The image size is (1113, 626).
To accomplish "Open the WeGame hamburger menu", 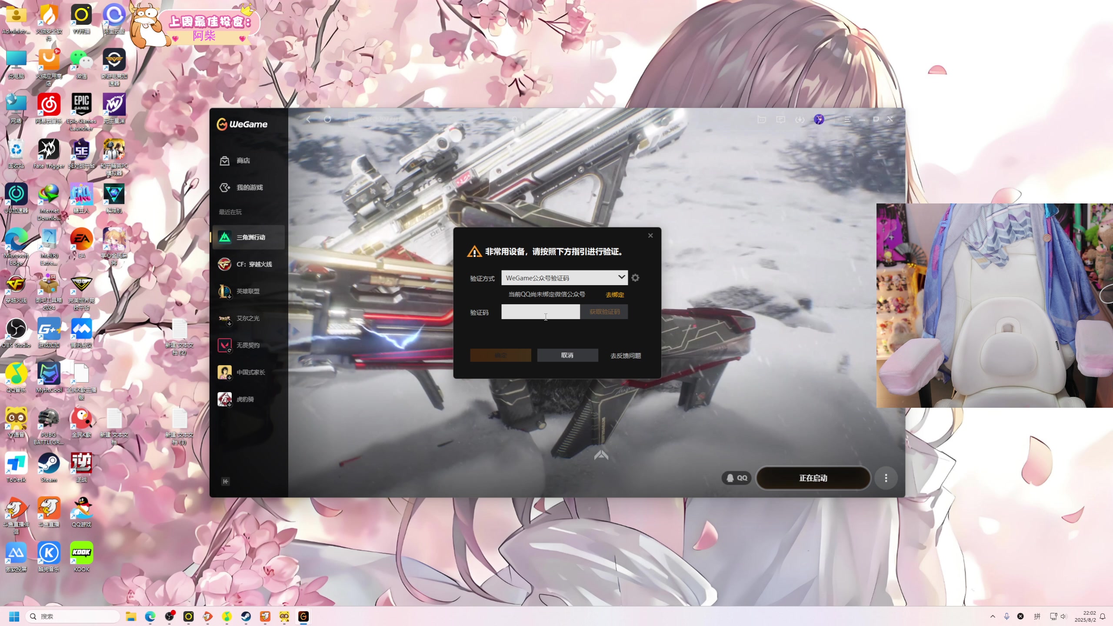I will click(847, 120).
